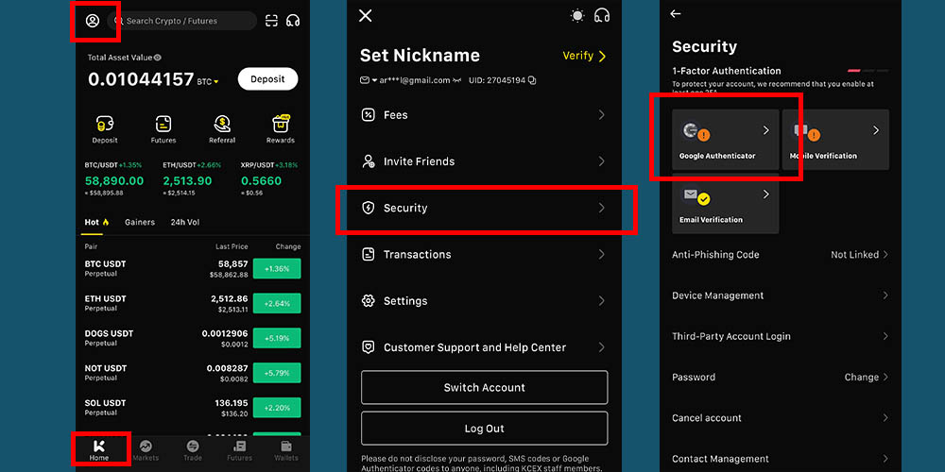The height and width of the screenshot is (472, 945).
Task: Tap the Verify link
Action: (584, 57)
